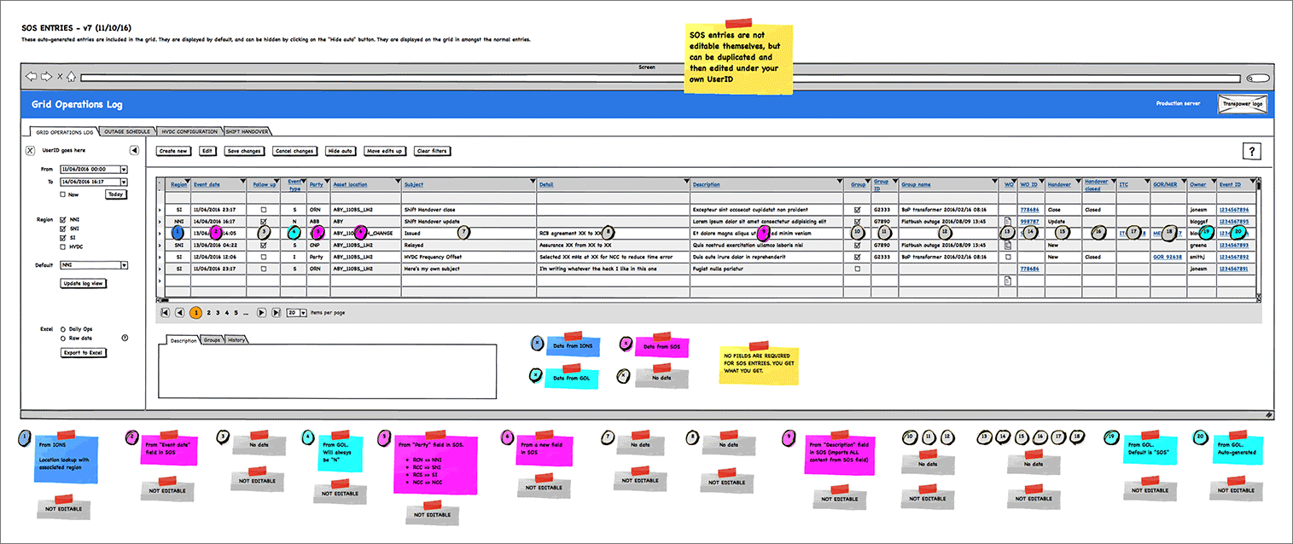Click the help question mark button

point(1251,152)
